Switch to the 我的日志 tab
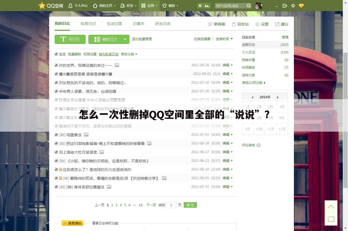Viewport: 348px width, 231px height. click(x=62, y=24)
